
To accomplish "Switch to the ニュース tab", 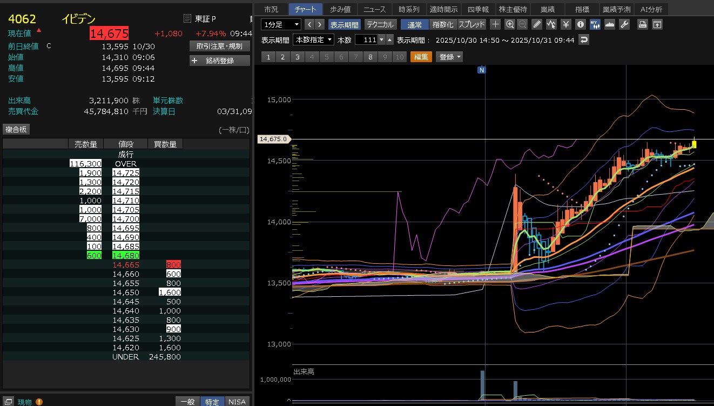I will click(x=375, y=9).
